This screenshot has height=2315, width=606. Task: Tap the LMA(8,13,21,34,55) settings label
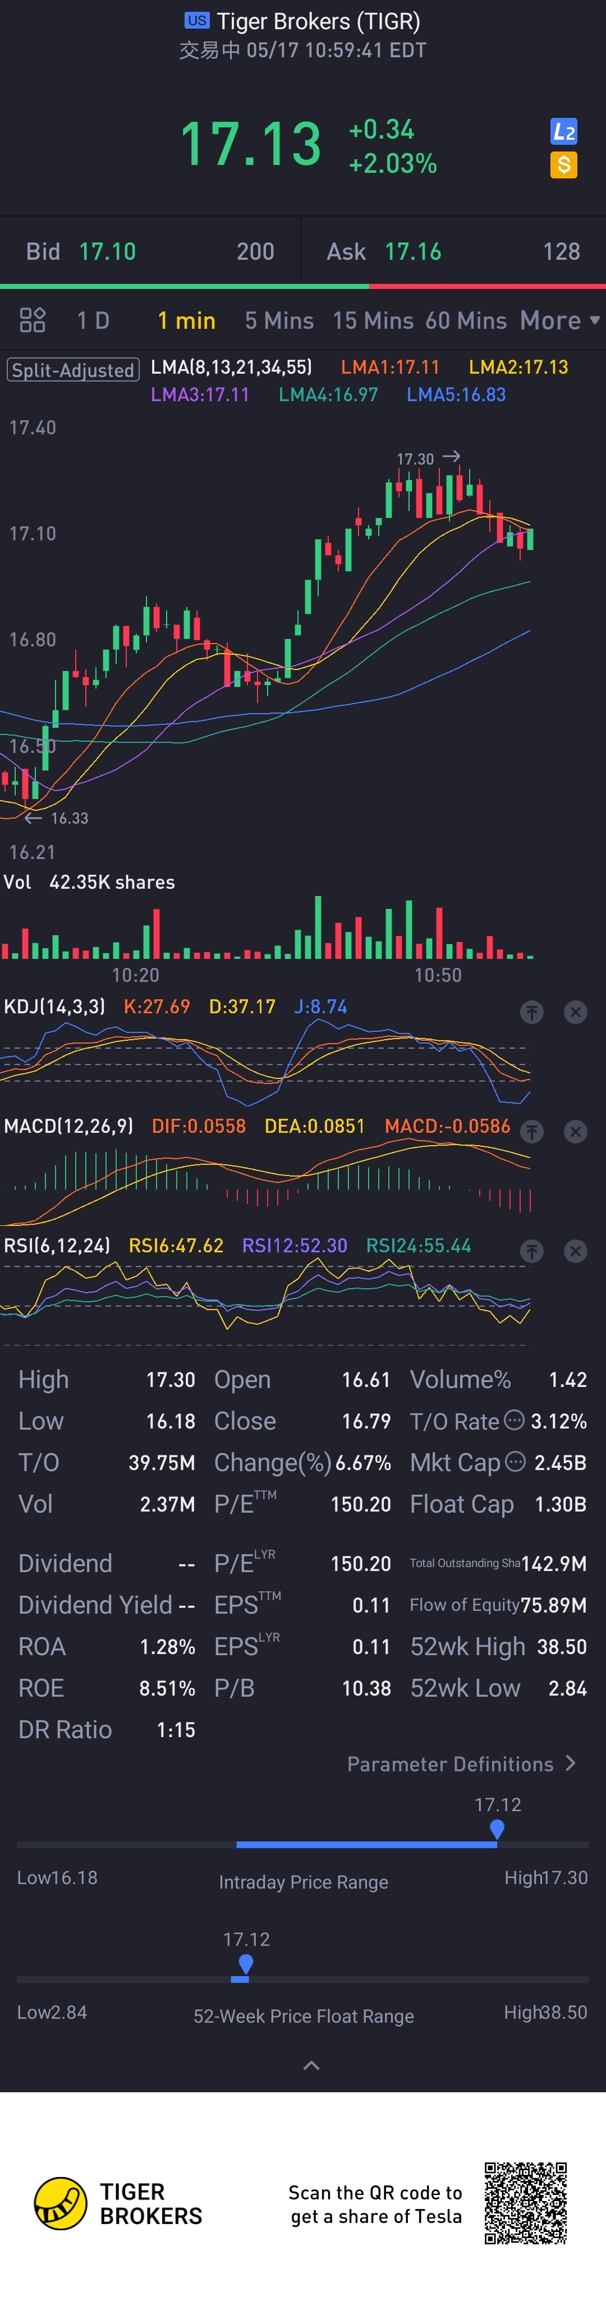click(231, 366)
